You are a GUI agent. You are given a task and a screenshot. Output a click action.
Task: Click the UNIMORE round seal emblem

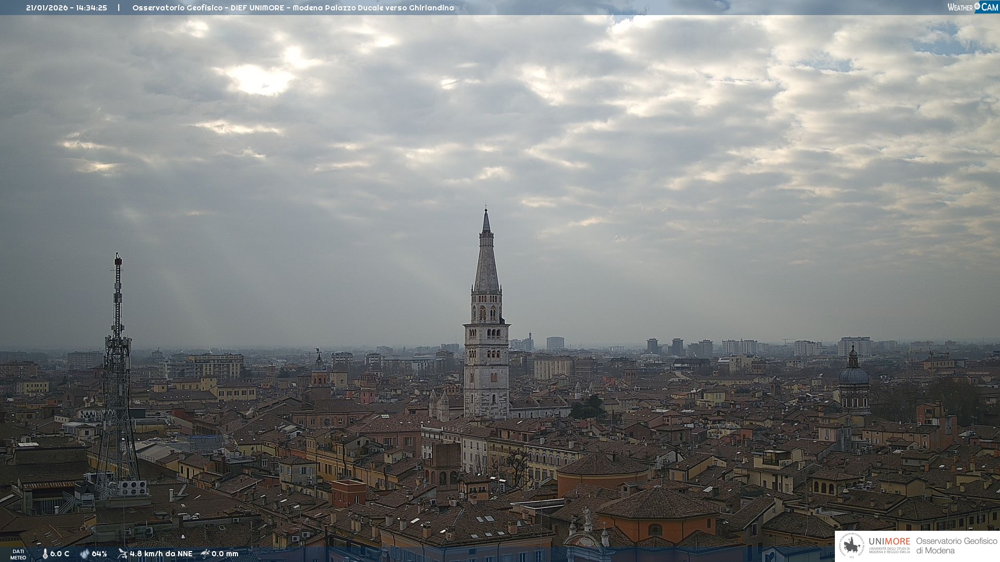coord(852,546)
